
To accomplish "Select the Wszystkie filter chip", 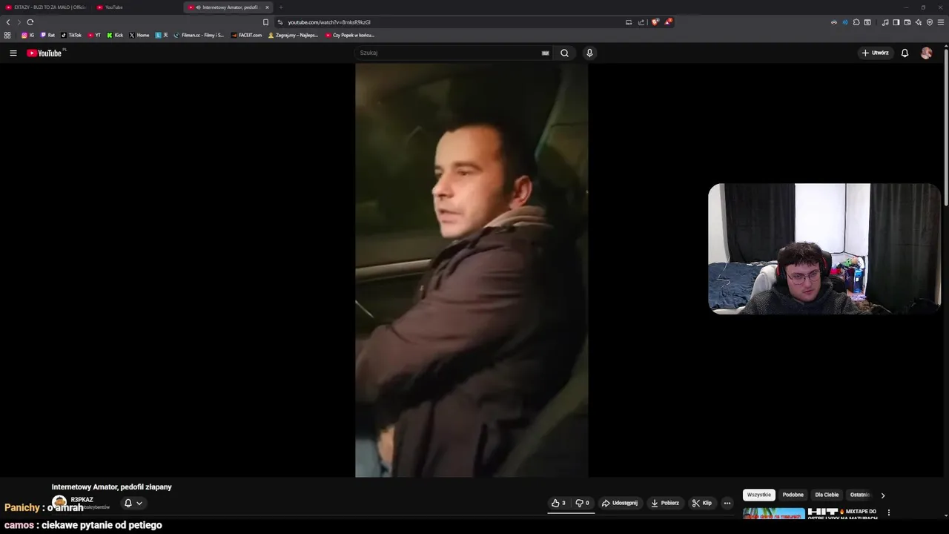I will tap(759, 495).
